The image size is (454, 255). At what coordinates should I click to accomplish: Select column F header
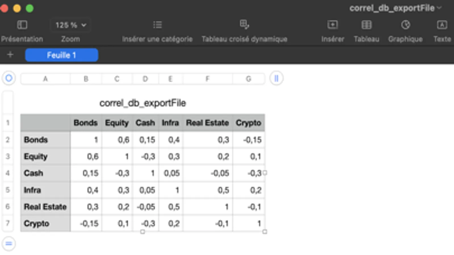click(208, 79)
